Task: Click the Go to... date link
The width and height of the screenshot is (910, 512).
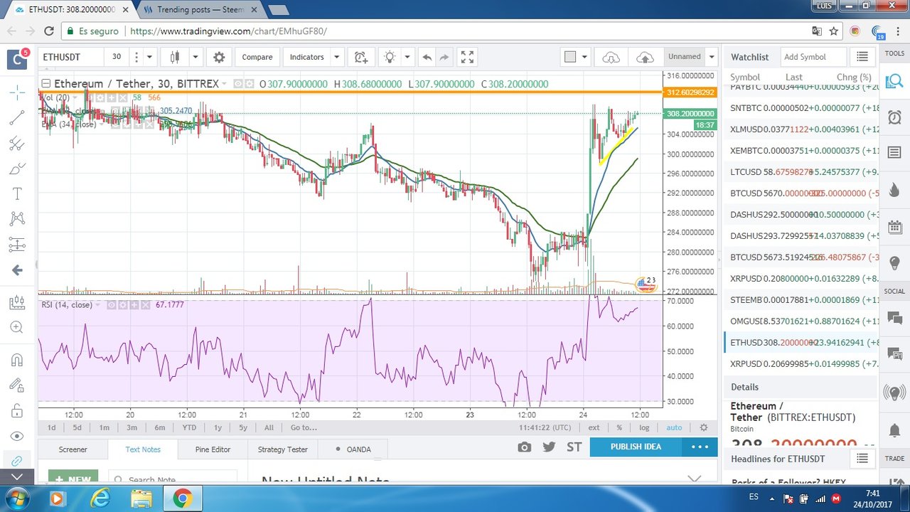Action: pos(304,427)
